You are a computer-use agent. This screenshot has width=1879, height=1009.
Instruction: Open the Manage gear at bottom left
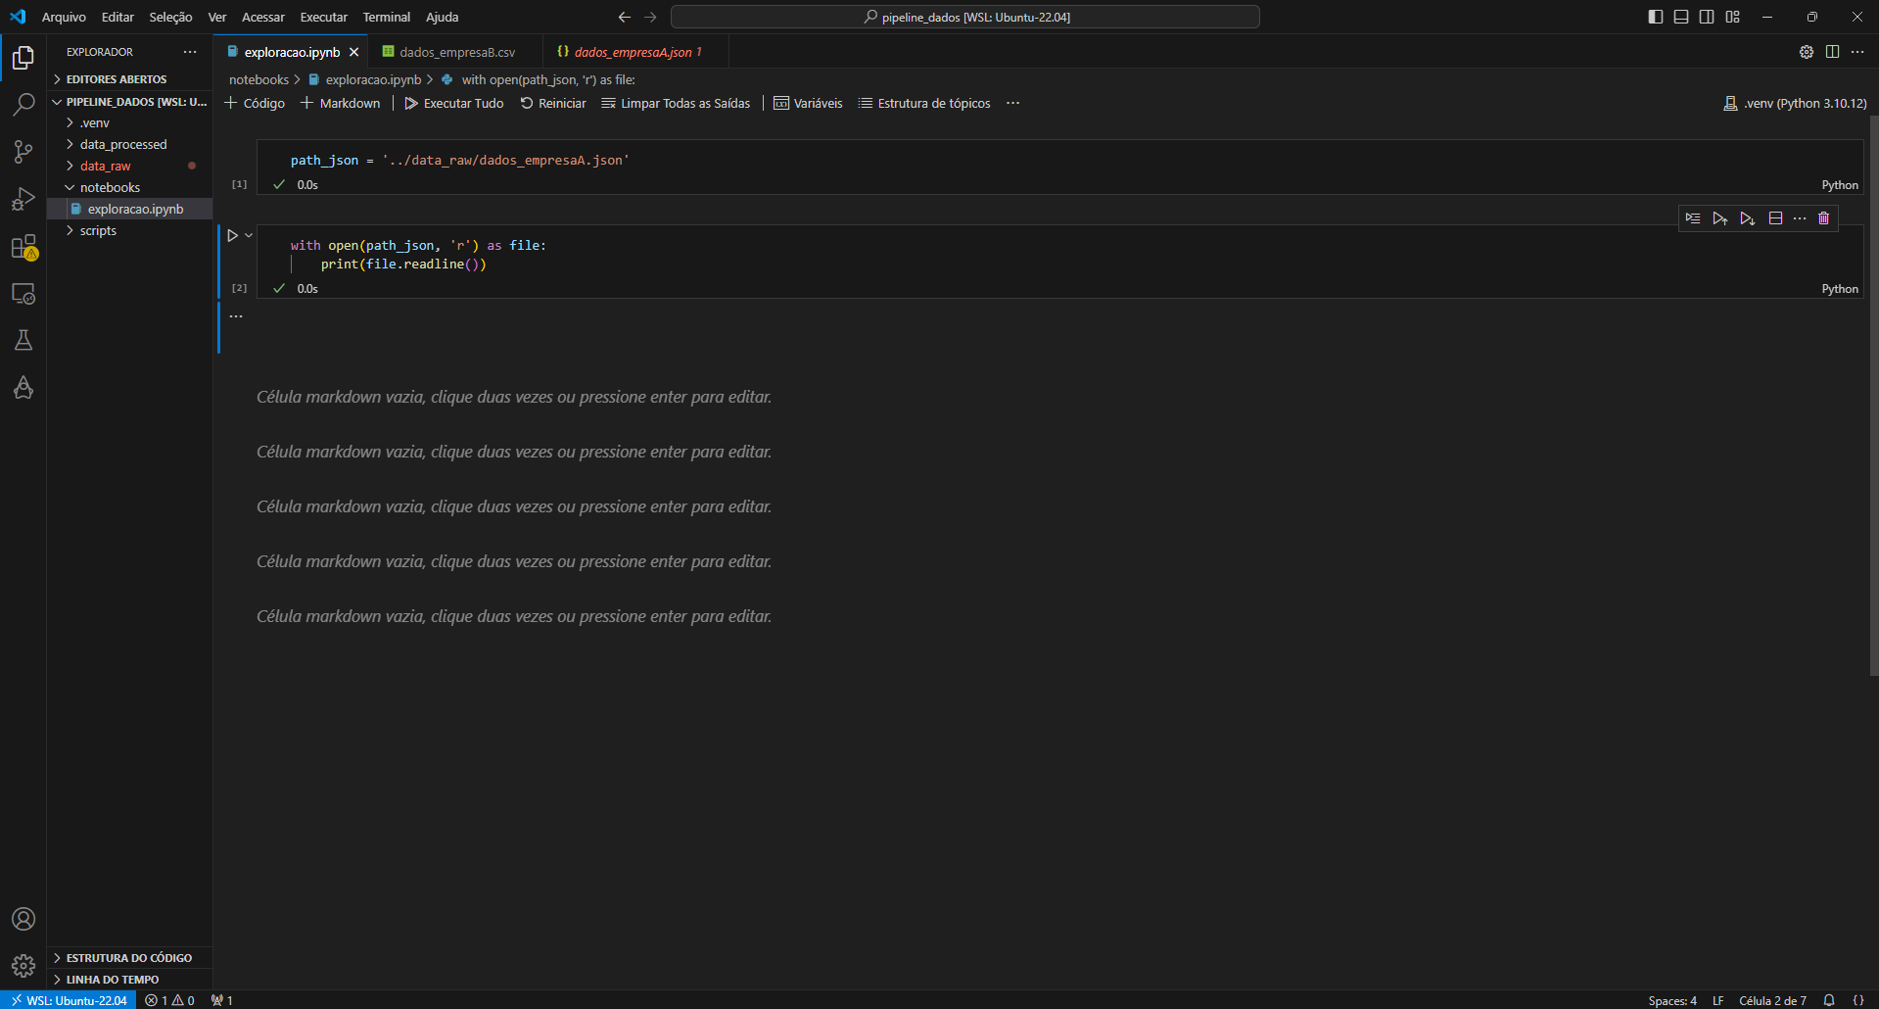(23, 966)
